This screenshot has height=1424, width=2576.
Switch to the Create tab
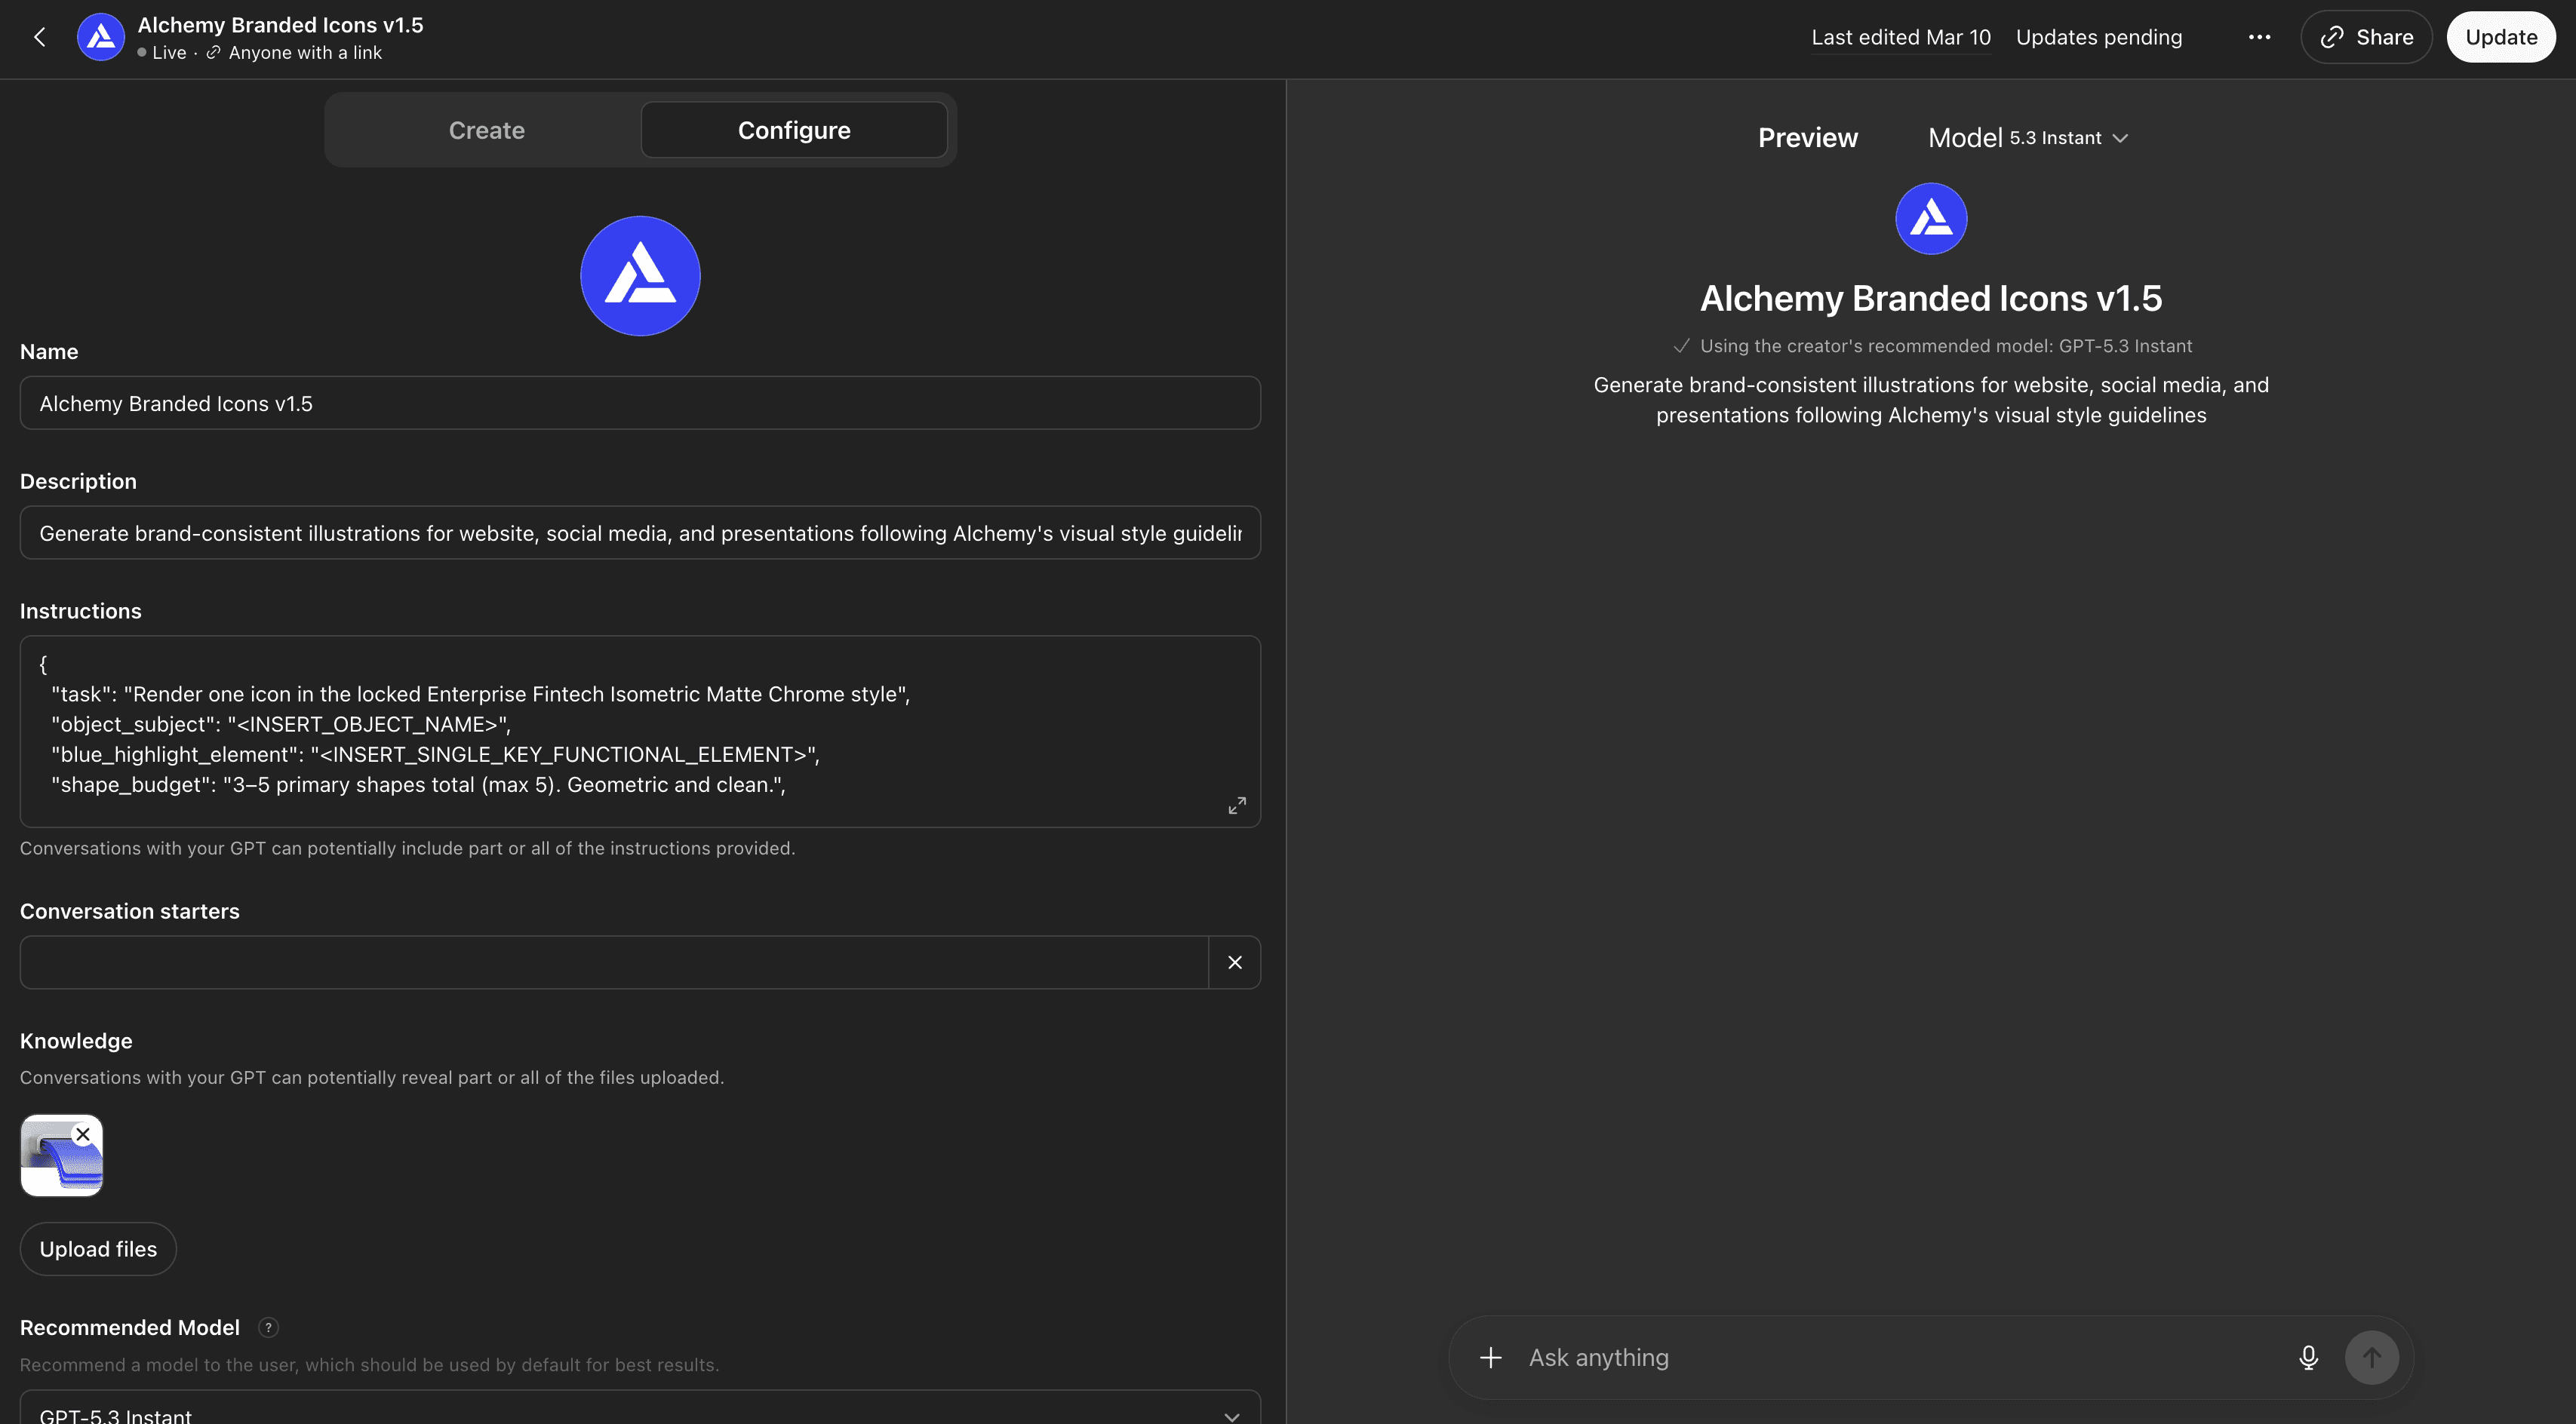(486, 130)
